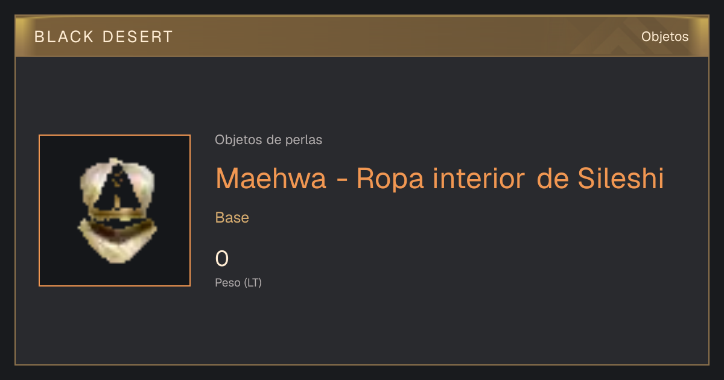The image size is (724, 380).
Task: Click the word Sileshi in title
Action: click(621, 178)
